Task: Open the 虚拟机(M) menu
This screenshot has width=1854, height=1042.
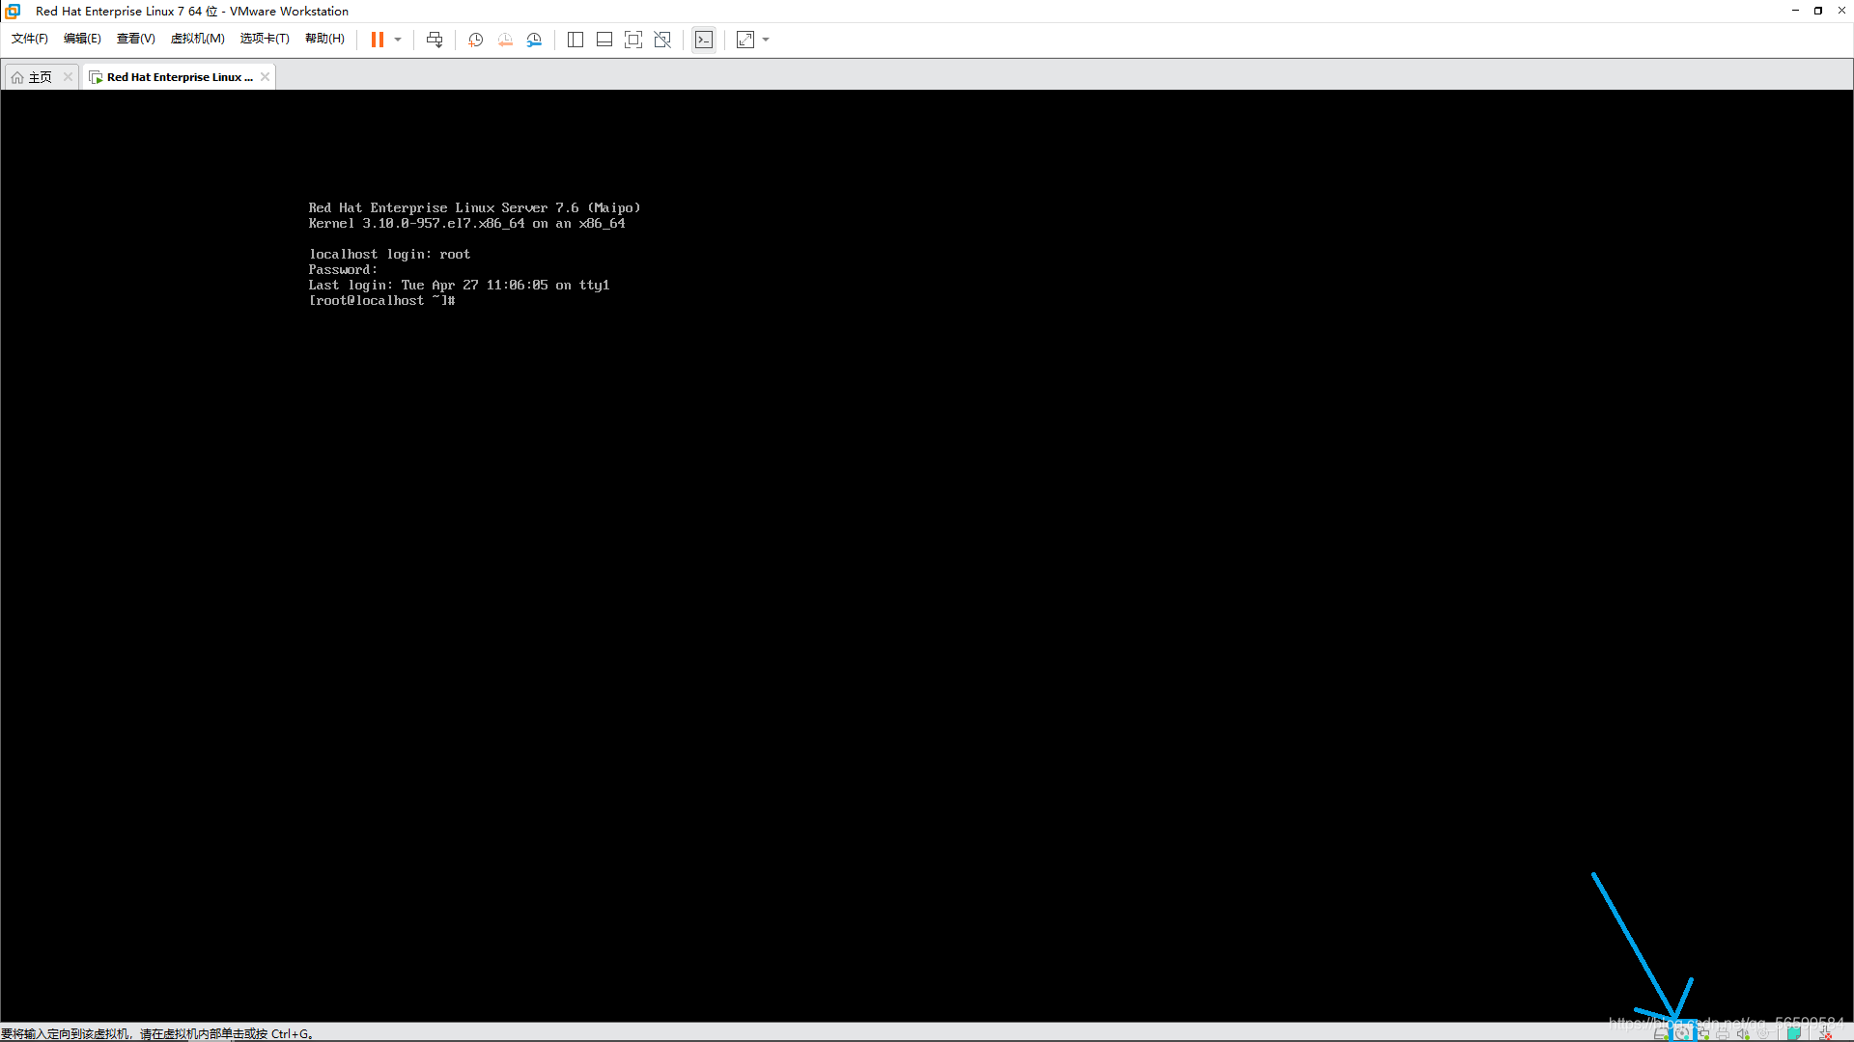Action: point(197,39)
